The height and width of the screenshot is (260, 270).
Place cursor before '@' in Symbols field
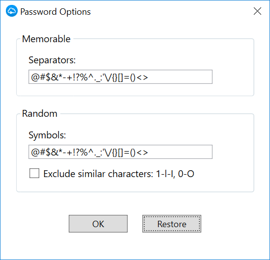[x=31, y=152]
